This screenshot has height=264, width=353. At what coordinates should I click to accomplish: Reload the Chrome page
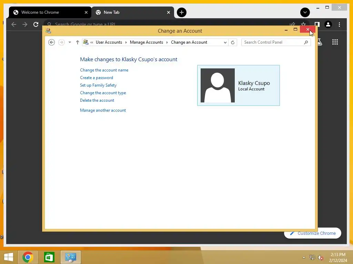36,24
